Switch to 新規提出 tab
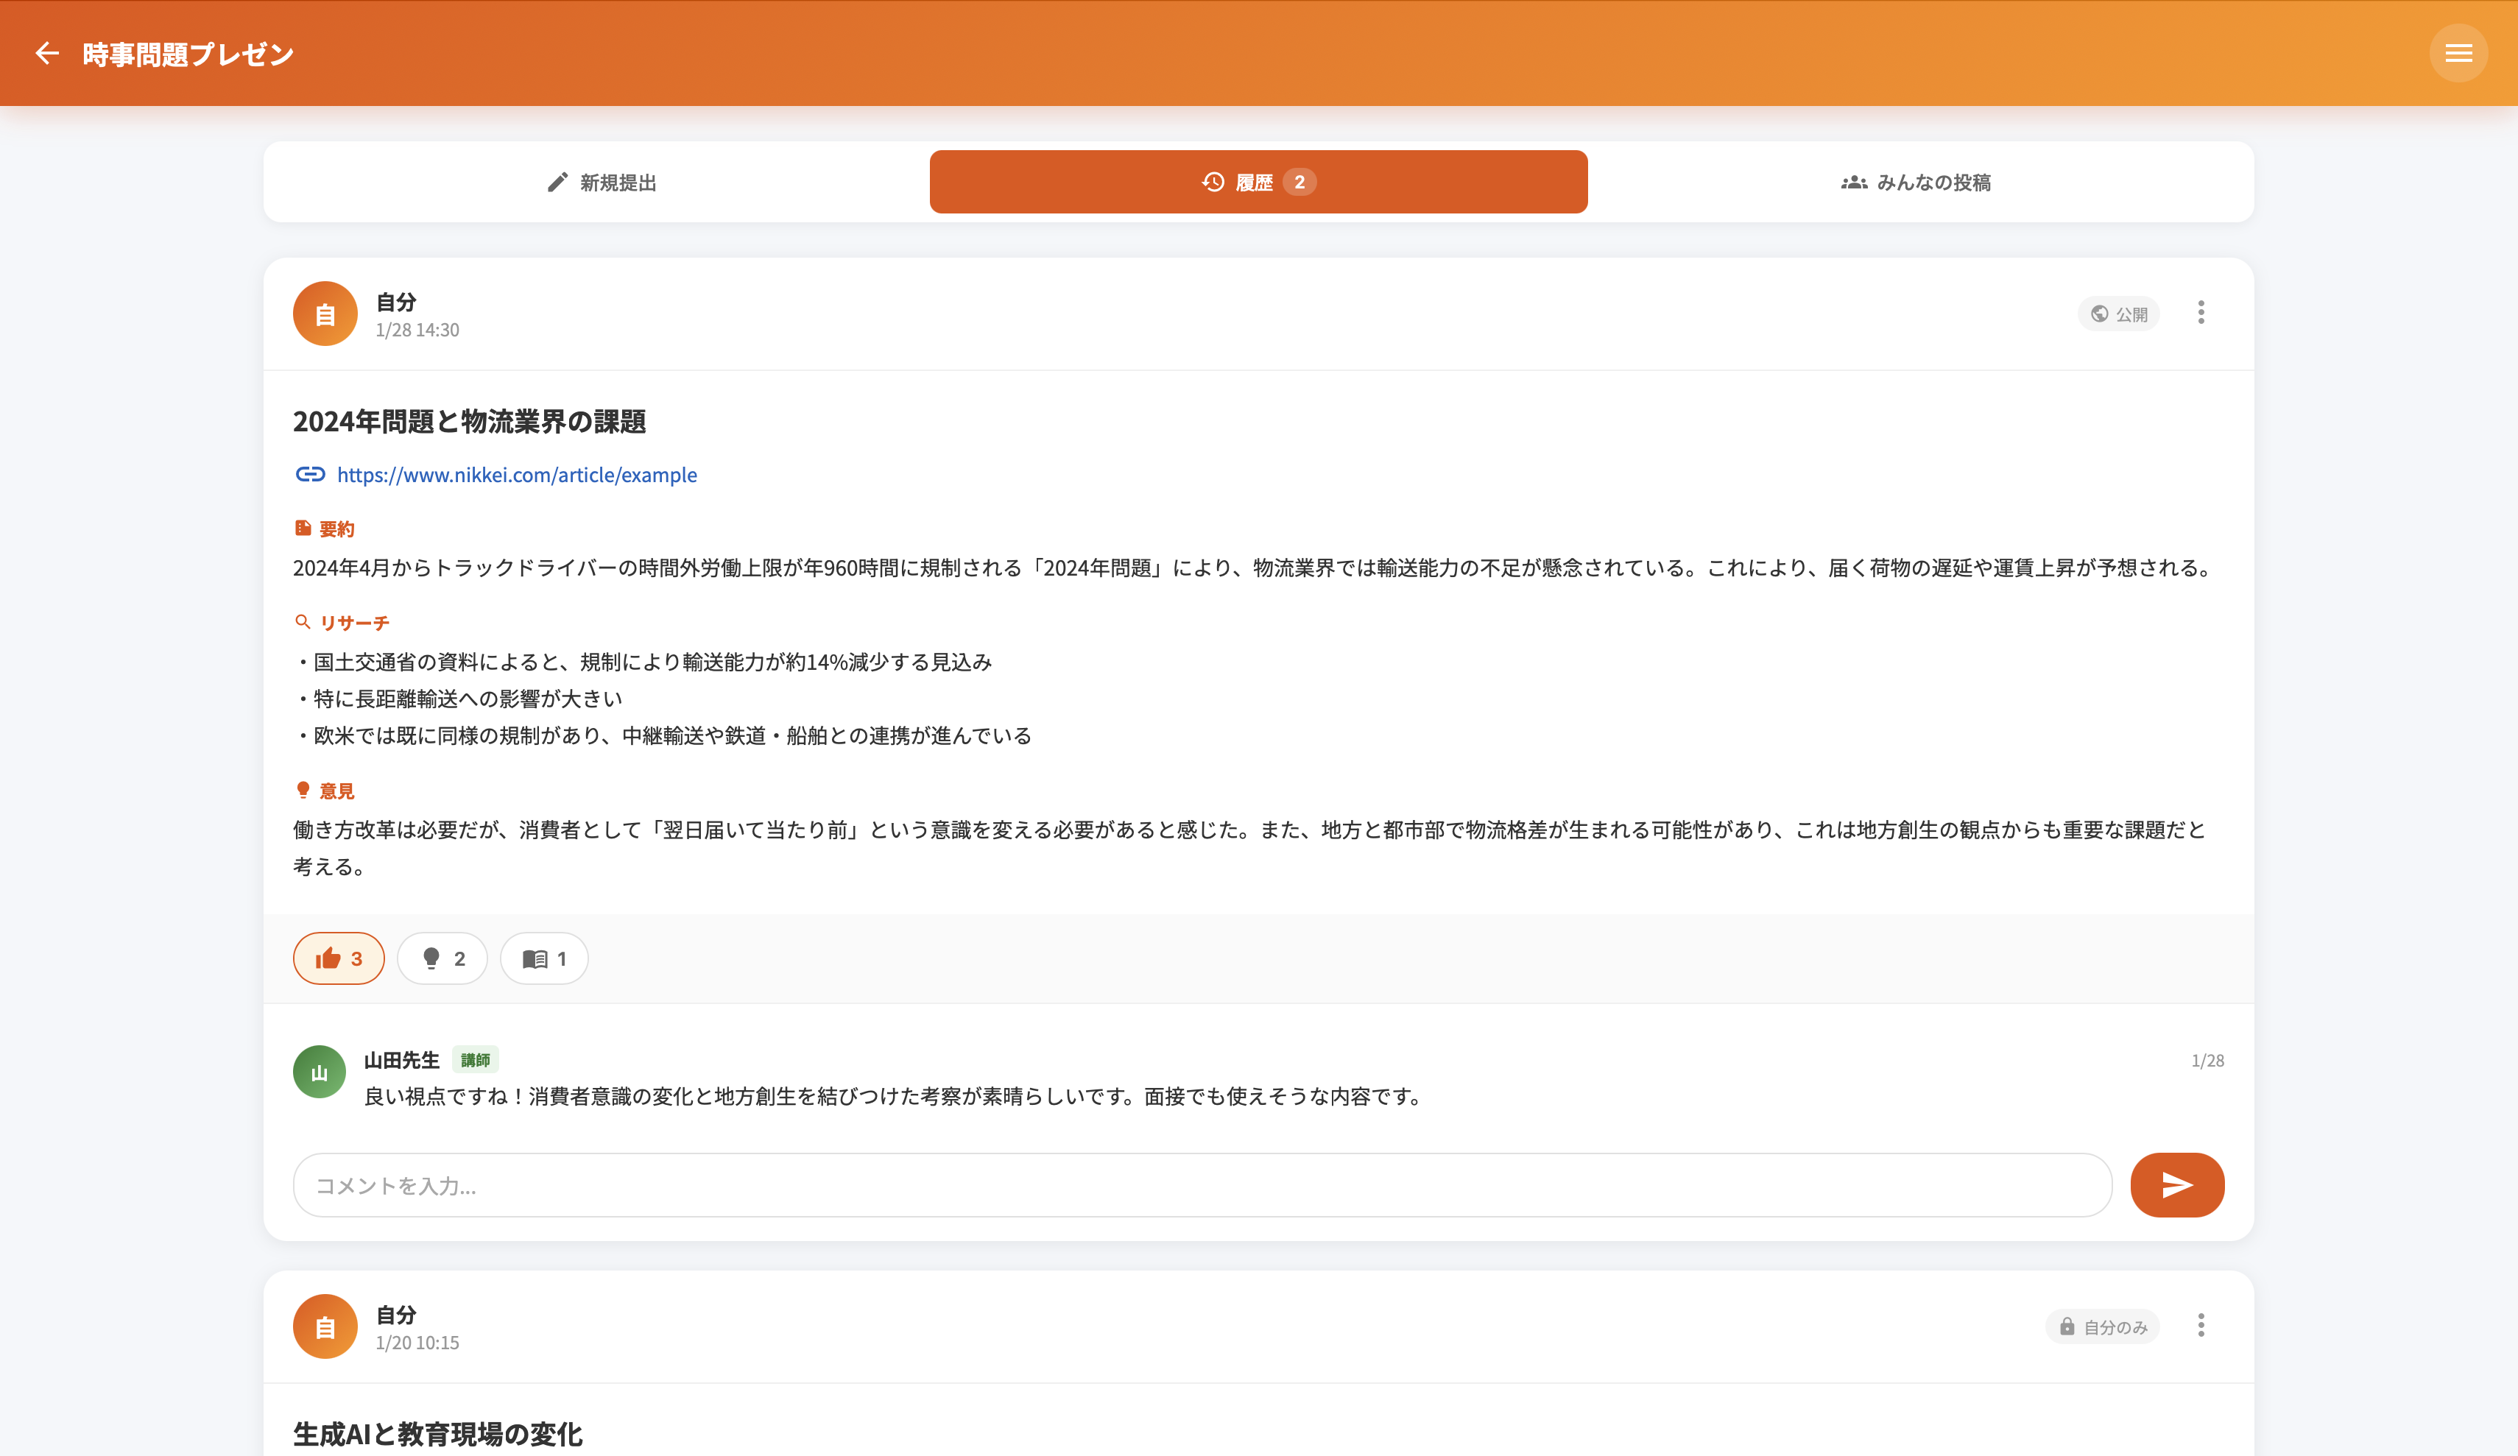The image size is (2518, 1456). pos(602,183)
